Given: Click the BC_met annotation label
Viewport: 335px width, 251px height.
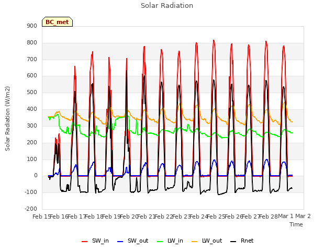Looking at the screenshot, I should pos(57,22).
